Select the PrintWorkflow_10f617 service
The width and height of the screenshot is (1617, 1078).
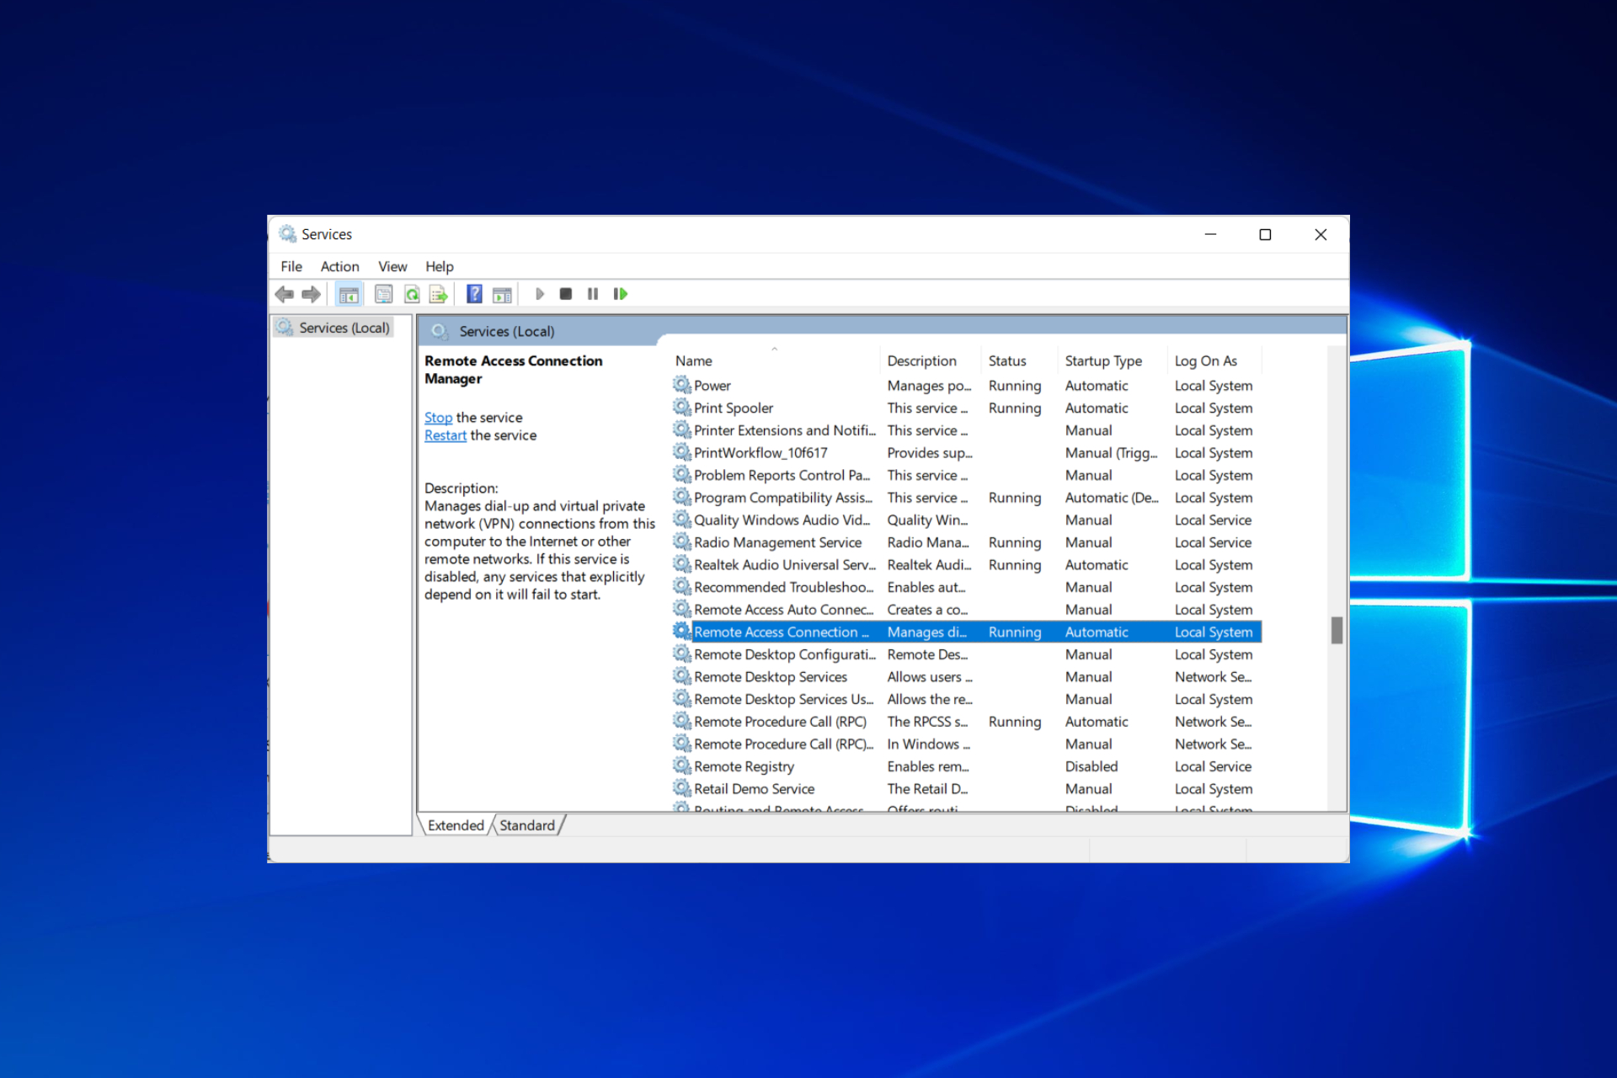[x=966, y=452]
